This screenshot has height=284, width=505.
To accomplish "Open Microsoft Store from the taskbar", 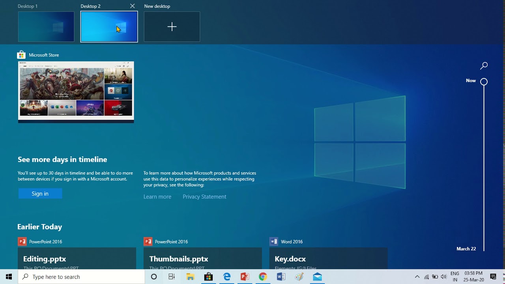I will [208, 277].
